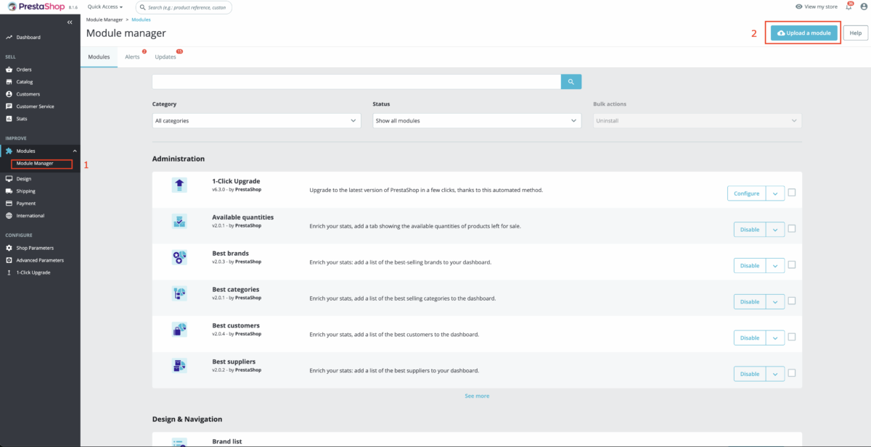The image size is (871, 447).
Task: Tick the Available quantities module checkbox
Action: (x=792, y=228)
